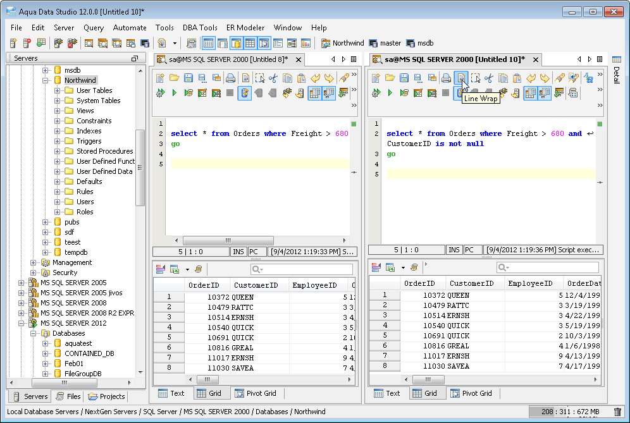Image resolution: width=630 pixels, height=423 pixels.
Task: Expand the pubs database node
Action: point(46,222)
